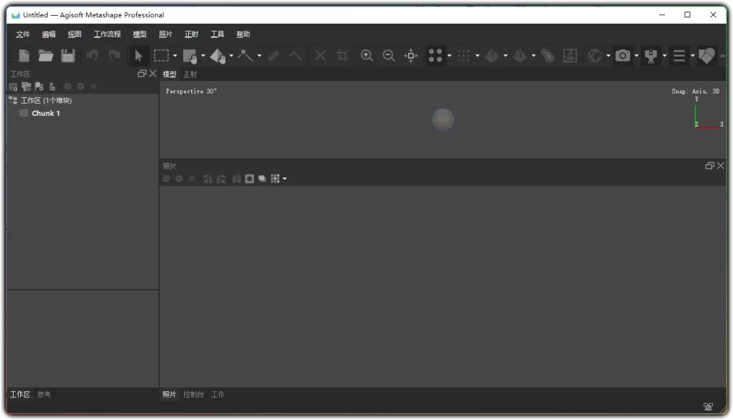Select Chunk 1 in the Workspace tree
Image resolution: width=733 pixels, height=420 pixels.
click(46, 112)
